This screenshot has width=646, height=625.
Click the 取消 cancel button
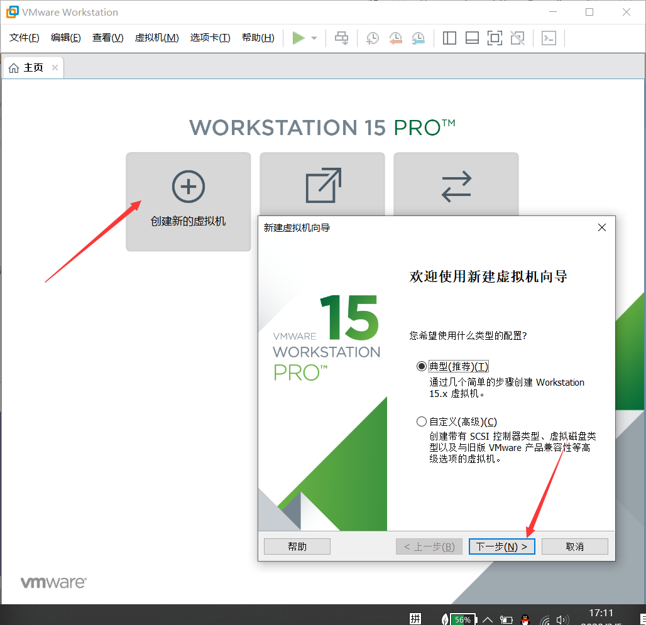575,546
